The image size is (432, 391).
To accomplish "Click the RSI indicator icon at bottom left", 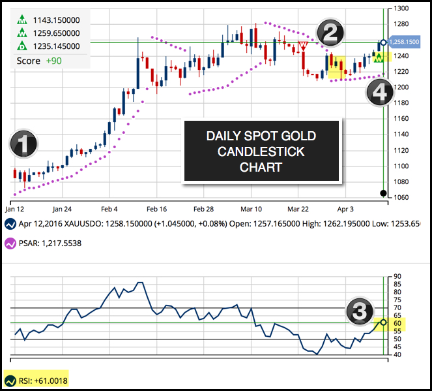I will click(10, 381).
